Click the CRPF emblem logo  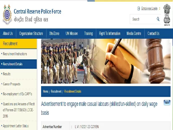(7, 14)
